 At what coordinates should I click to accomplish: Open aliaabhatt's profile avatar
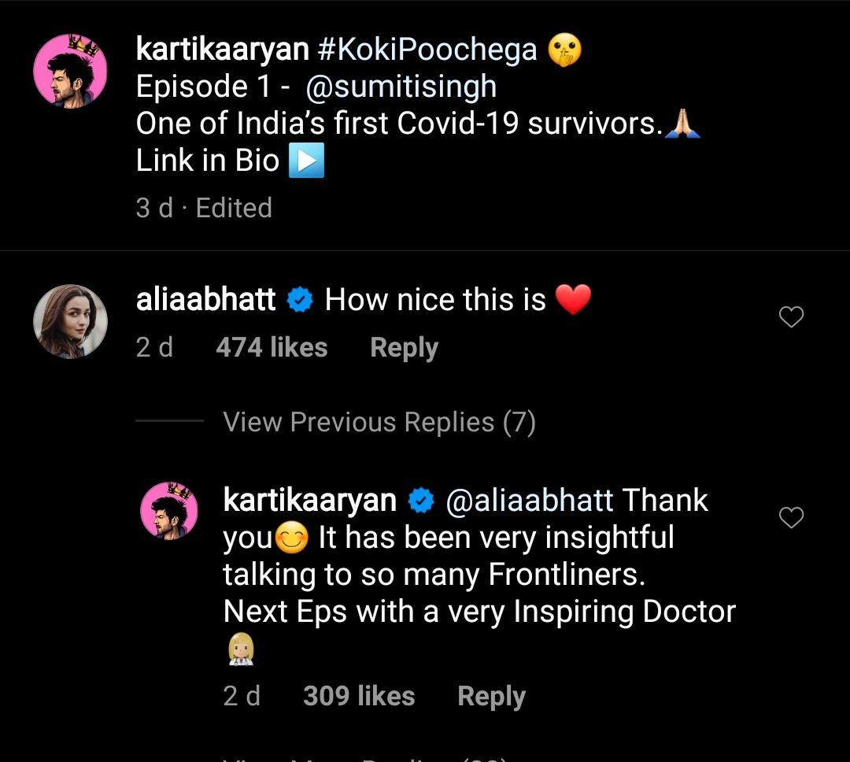click(70, 321)
